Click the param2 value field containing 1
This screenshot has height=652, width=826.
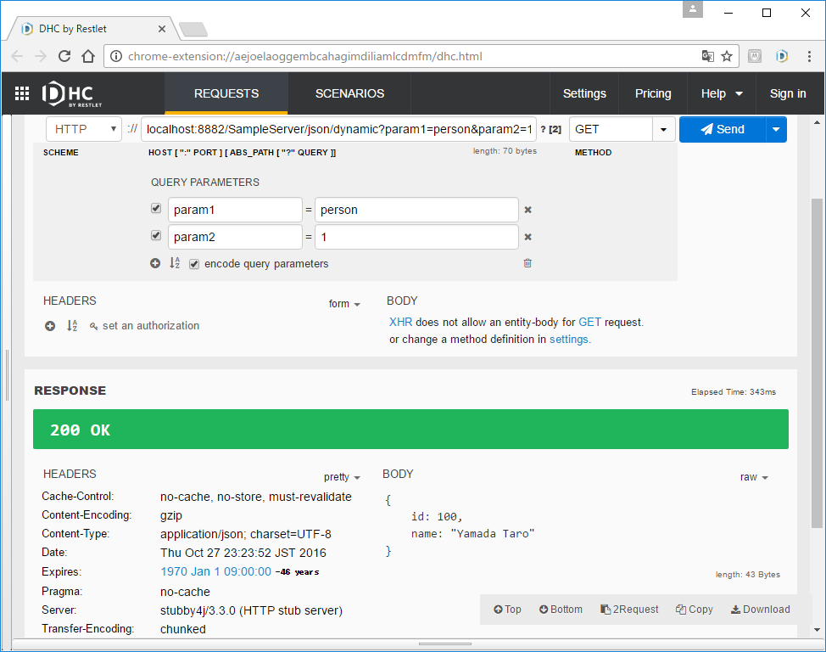point(416,237)
